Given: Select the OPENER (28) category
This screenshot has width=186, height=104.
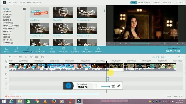Looking at the screenshot, I should point(7,14).
